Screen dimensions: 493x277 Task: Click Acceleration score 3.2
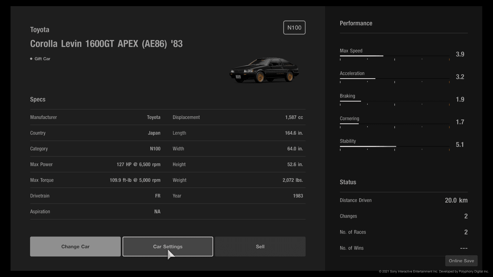point(460,77)
